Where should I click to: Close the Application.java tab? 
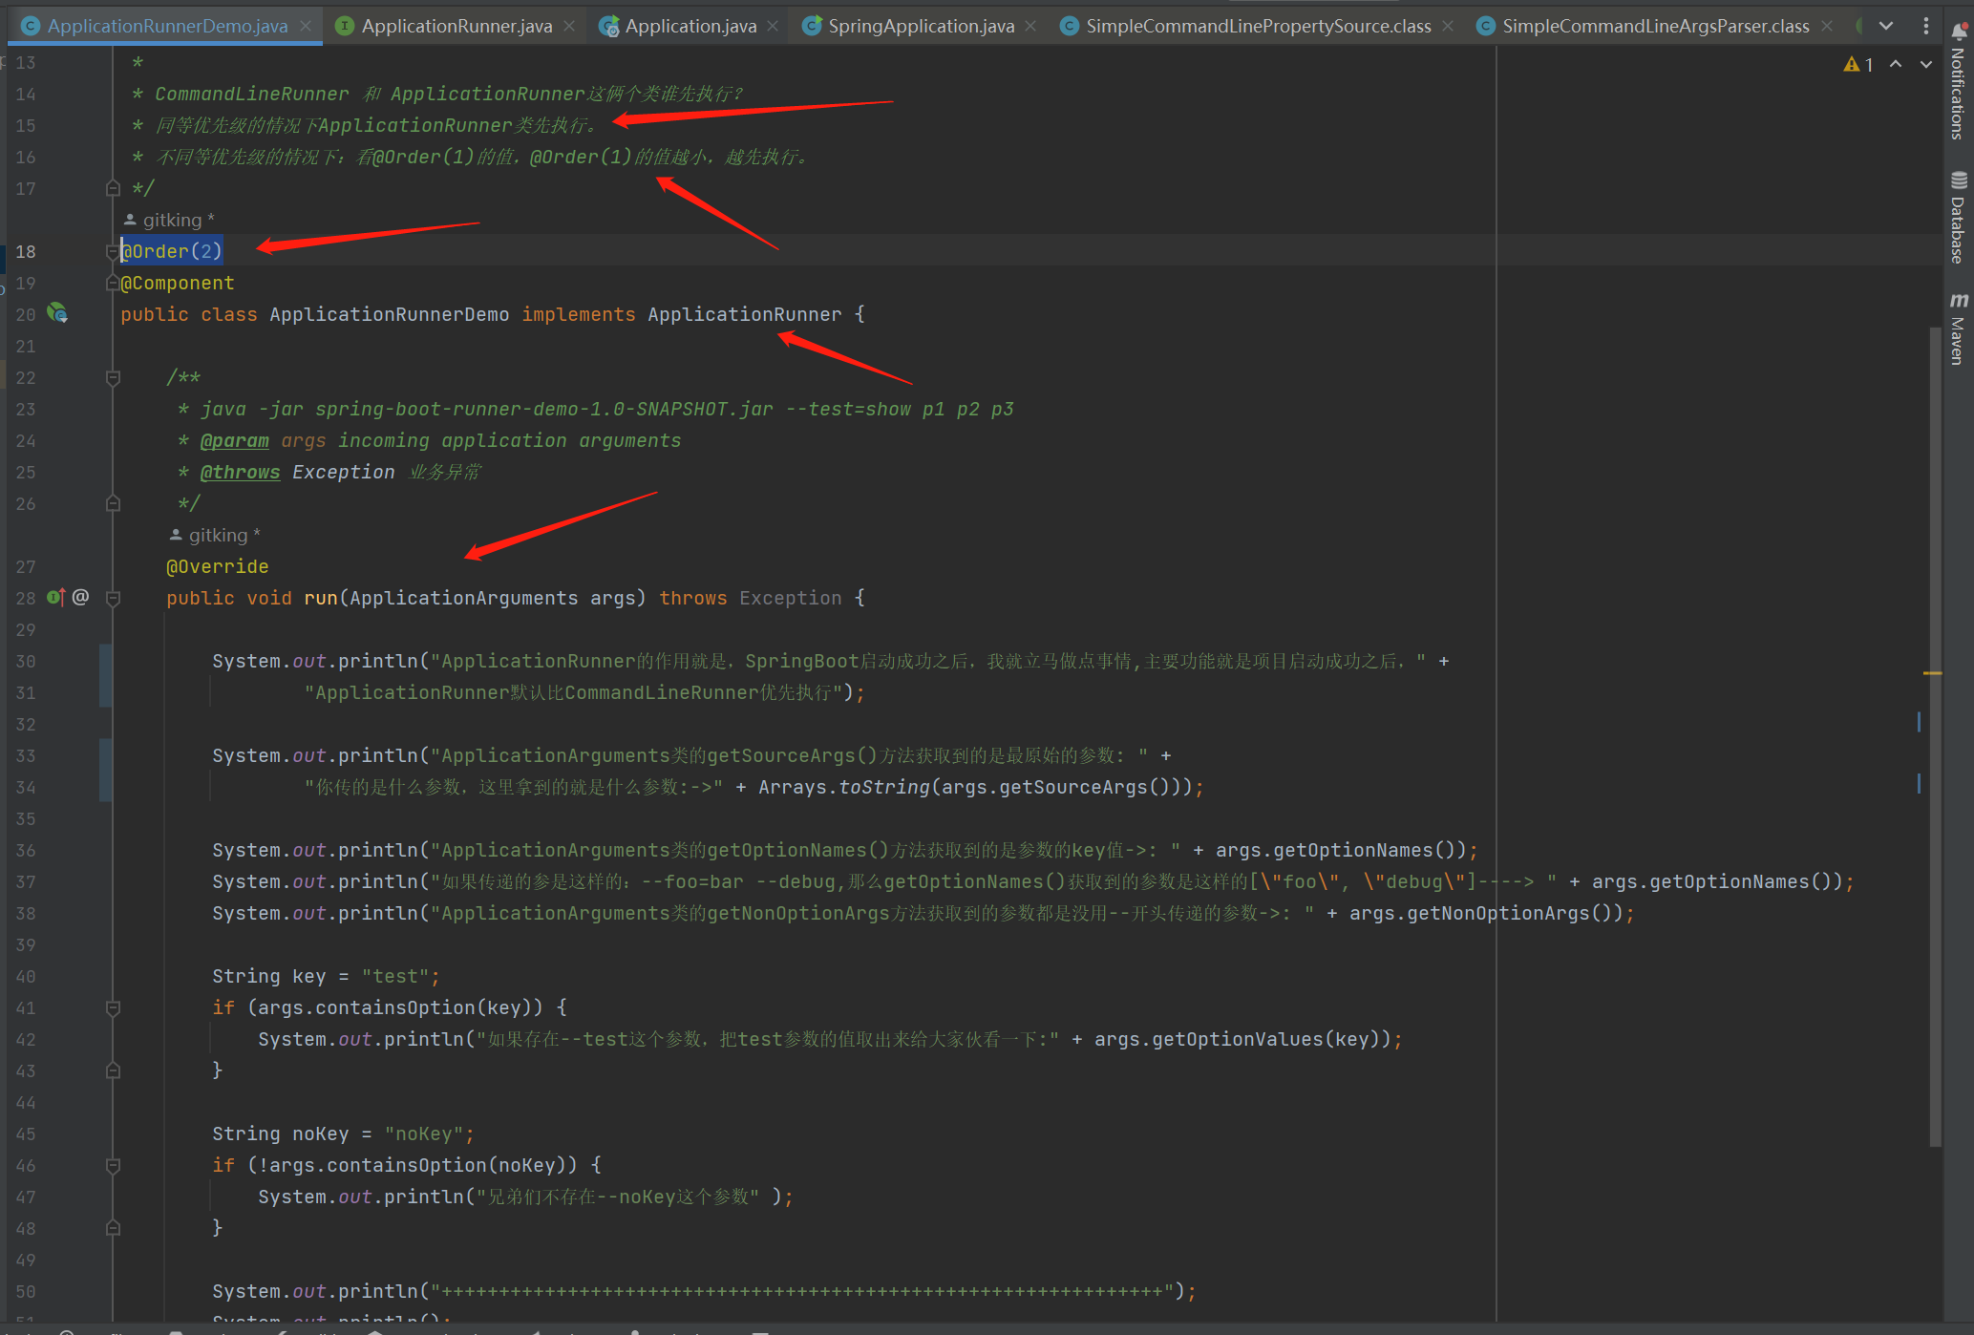click(773, 26)
